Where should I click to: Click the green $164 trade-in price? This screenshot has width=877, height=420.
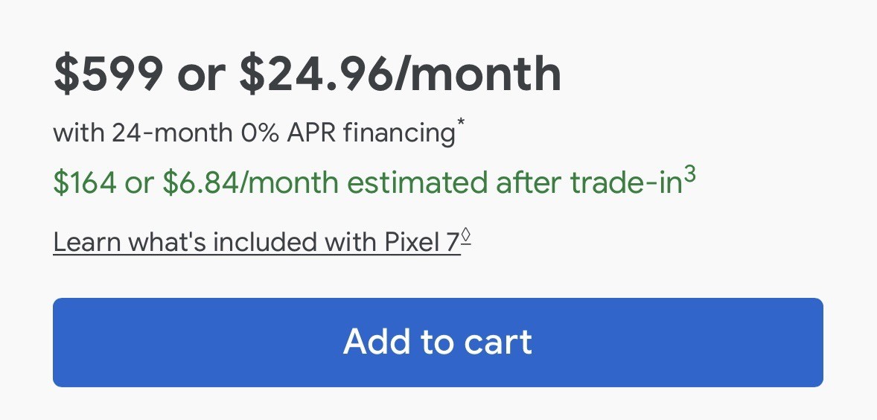click(85, 183)
